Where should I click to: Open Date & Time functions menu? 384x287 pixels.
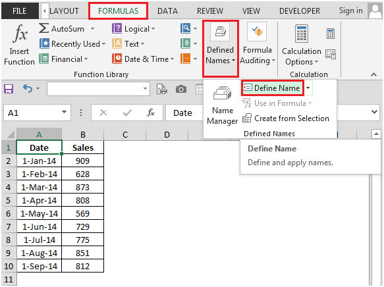pos(143,59)
